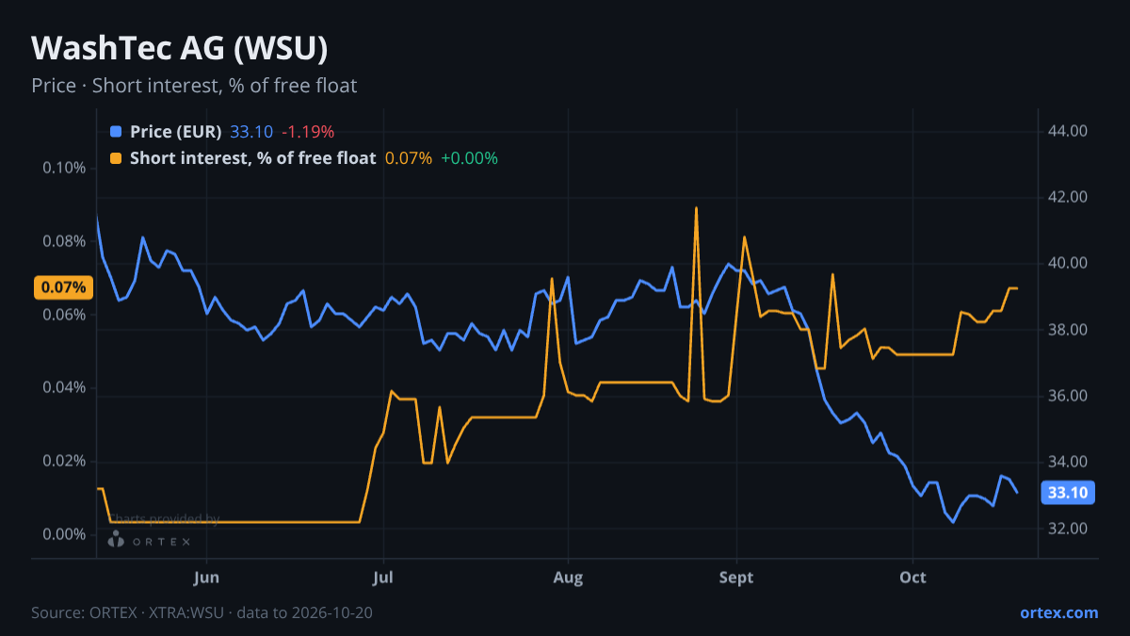Click the 36.00 right axis label
The width and height of the screenshot is (1130, 636).
1068,397
